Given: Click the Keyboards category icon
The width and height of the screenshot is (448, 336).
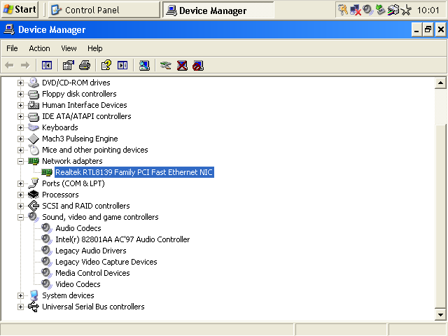Looking at the screenshot, I should tap(34, 127).
